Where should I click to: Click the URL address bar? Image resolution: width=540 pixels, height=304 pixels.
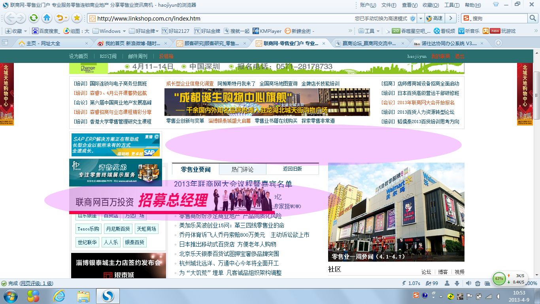pos(221,18)
